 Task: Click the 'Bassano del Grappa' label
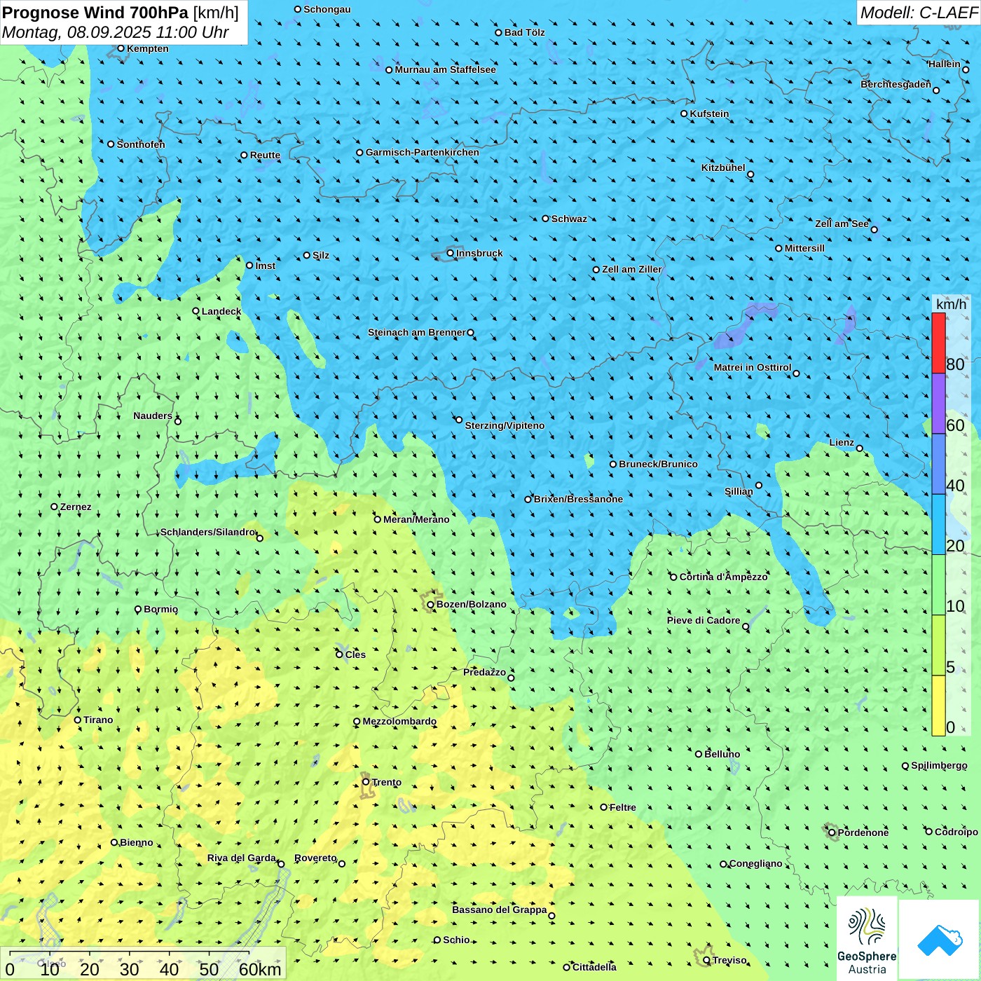[x=500, y=910]
